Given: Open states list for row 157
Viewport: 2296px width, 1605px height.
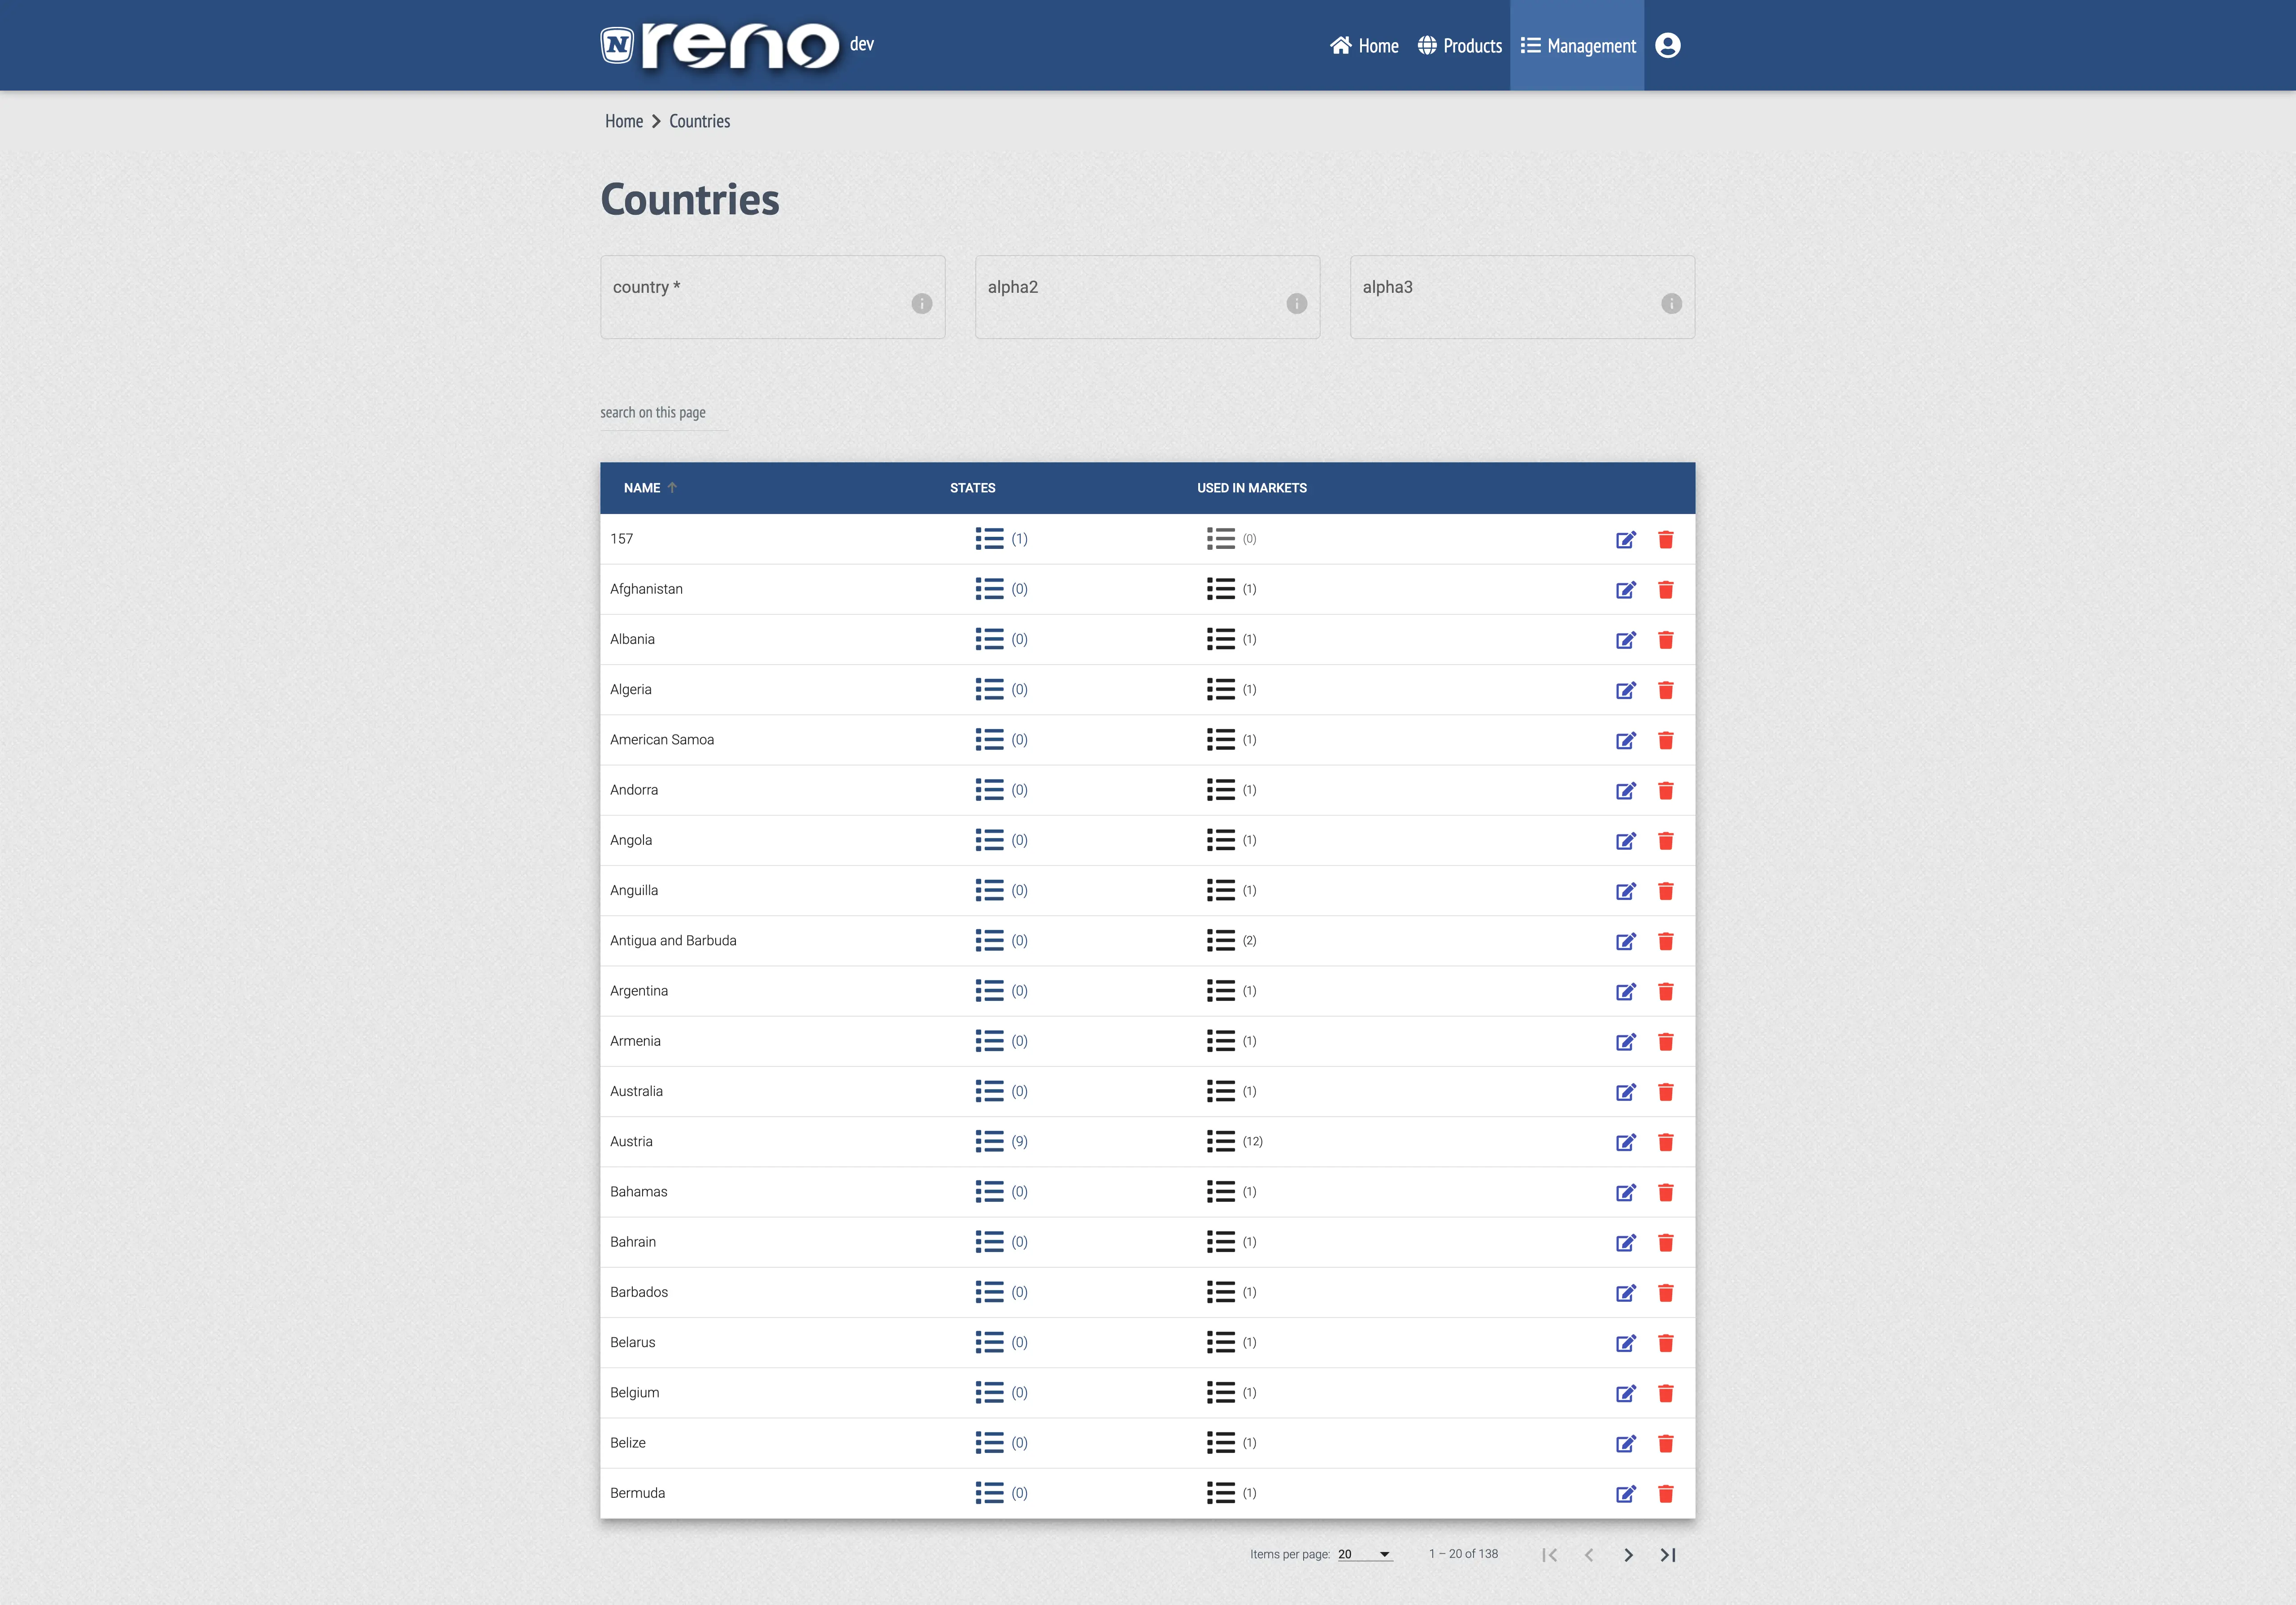Looking at the screenshot, I should click(x=989, y=539).
